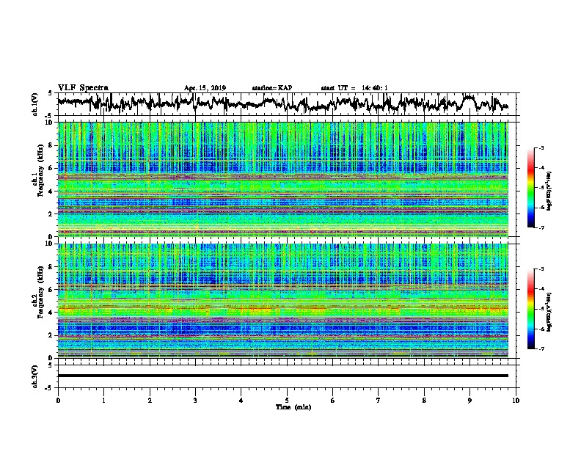Click the time axis tick label "9"
581x449 pixels.
469,401
